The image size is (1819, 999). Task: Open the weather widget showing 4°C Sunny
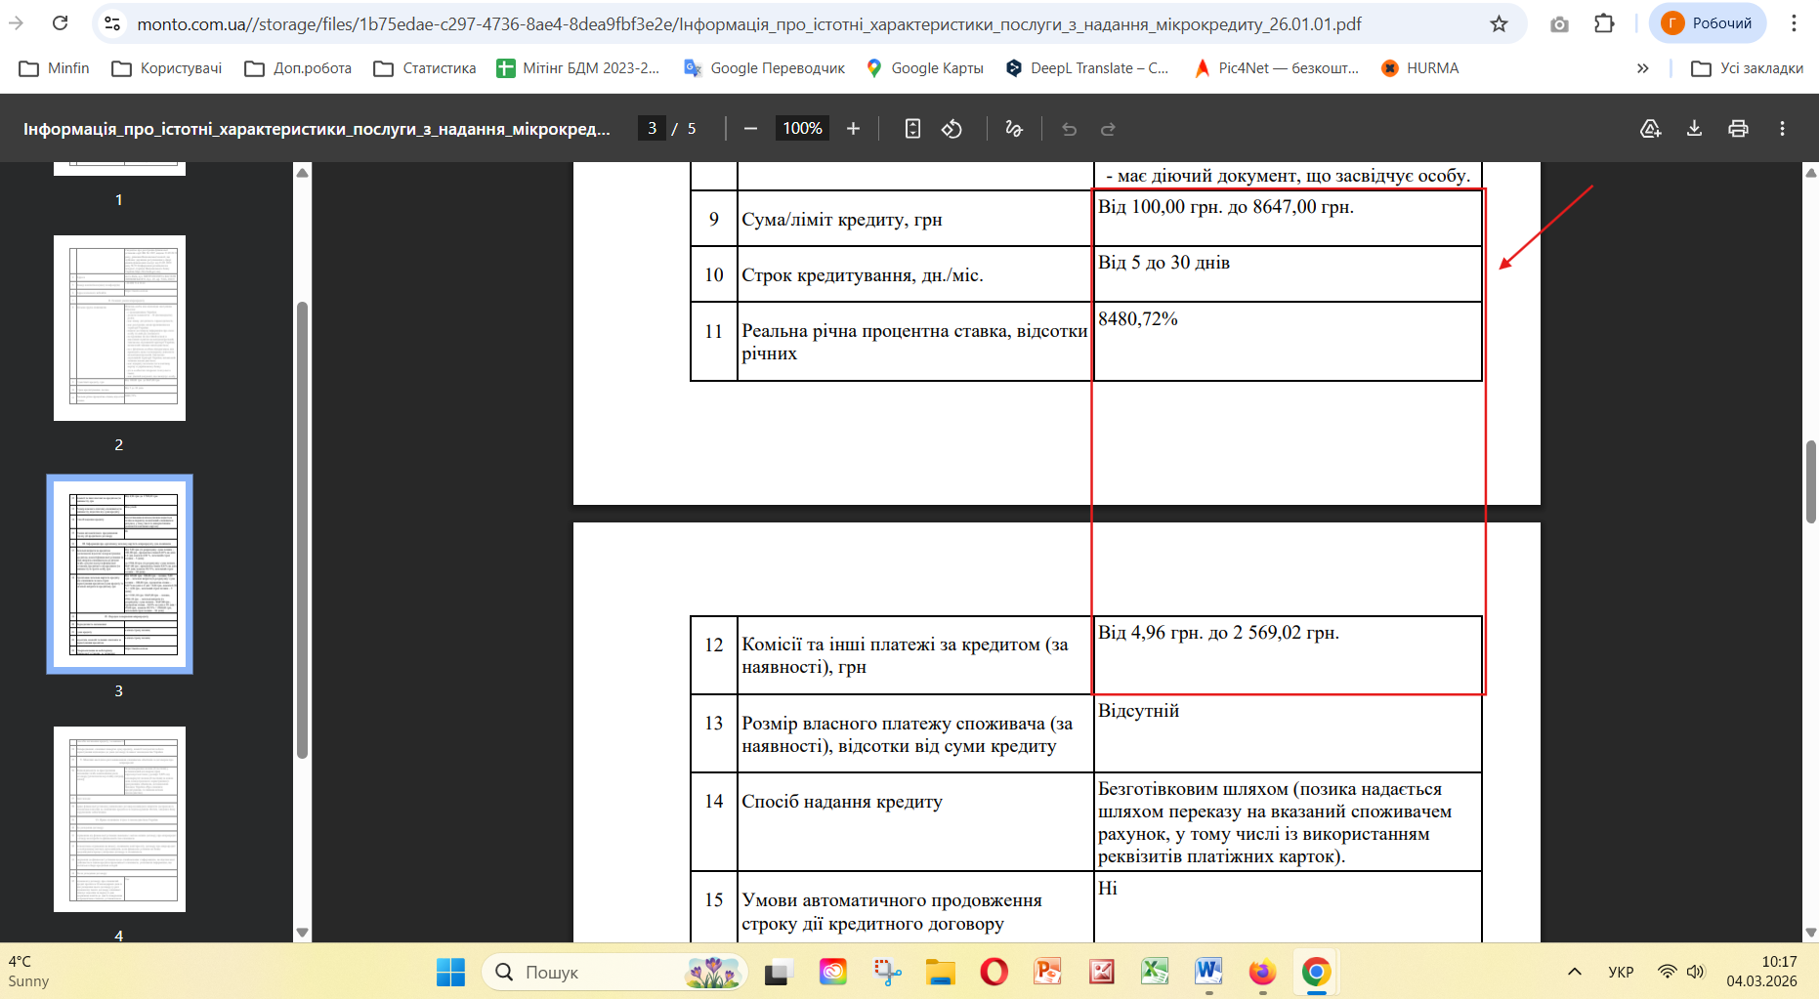tap(29, 972)
